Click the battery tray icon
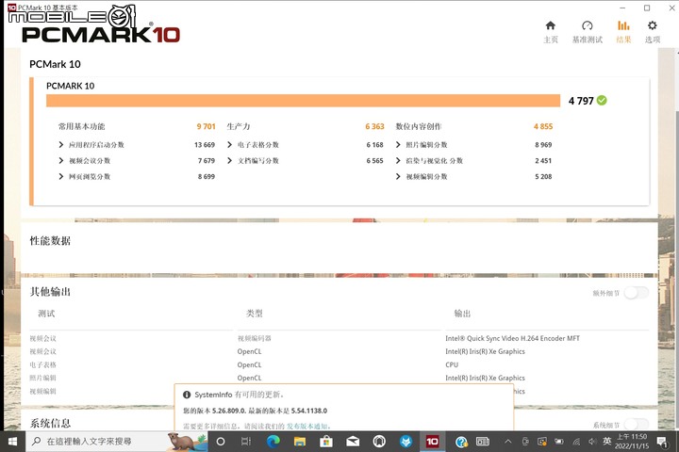This screenshot has height=452, width=679. (559, 442)
